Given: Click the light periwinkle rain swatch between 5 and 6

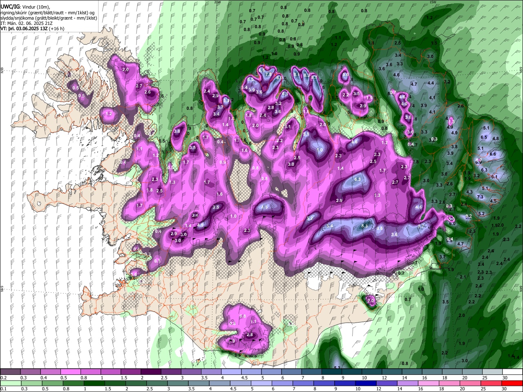Looking at the screenshot, I should pyautogui.click(x=262, y=383).
